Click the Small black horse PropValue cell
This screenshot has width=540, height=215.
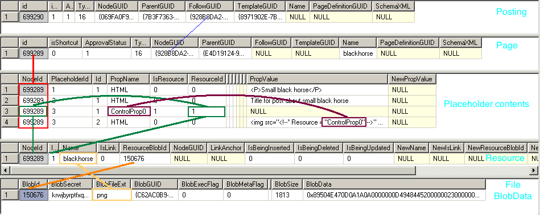coord(317,90)
